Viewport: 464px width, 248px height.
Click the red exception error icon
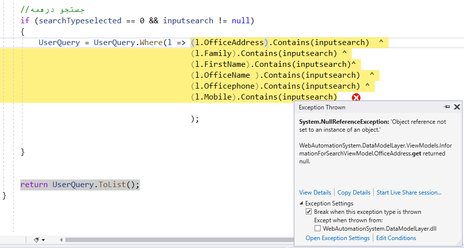356,98
